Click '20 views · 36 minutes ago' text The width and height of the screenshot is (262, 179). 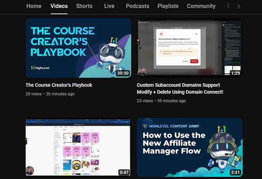point(50,94)
